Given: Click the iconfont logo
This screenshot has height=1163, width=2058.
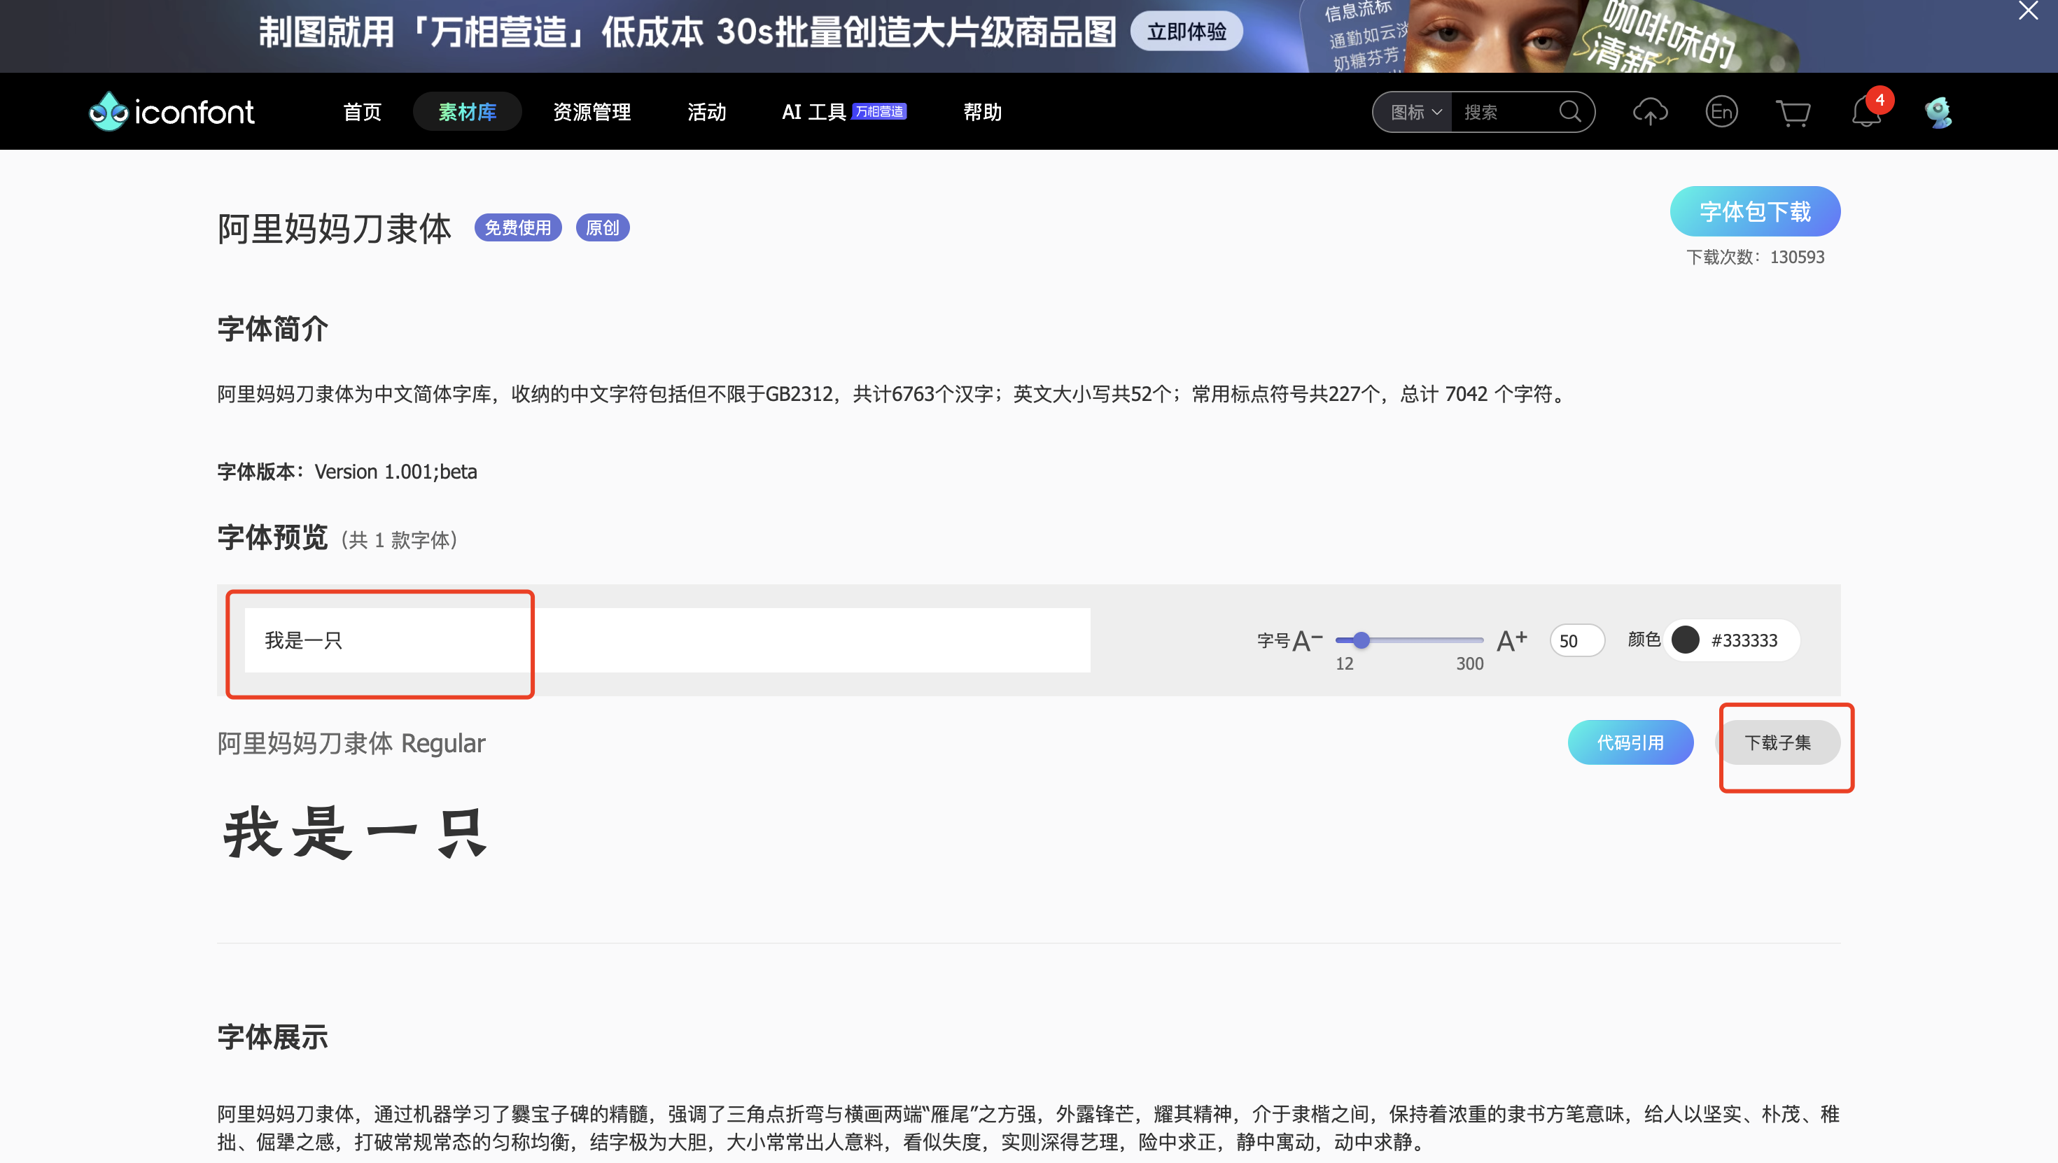Looking at the screenshot, I should [171, 111].
